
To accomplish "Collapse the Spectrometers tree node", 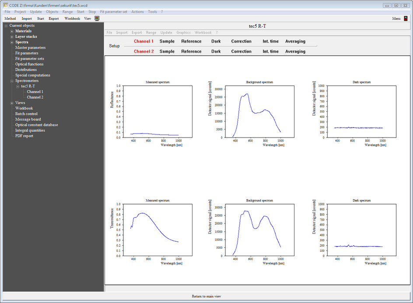I will [12, 81].
